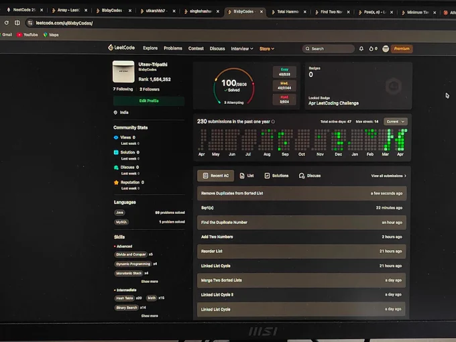
Task: Click the Views eye icon
Action: click(x=116, y=137)
